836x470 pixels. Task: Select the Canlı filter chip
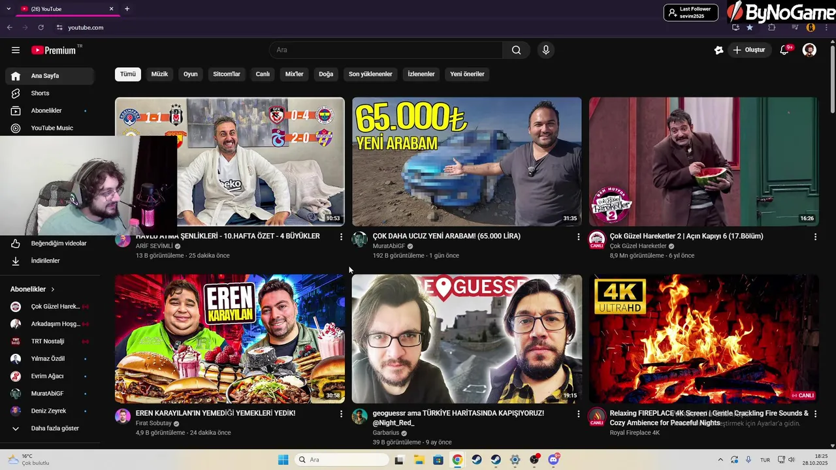tap(263, 74)
